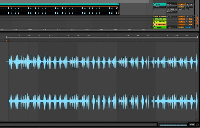Open the Fades dropdown on rz808 track
The image size is (200, 128).
160,7
